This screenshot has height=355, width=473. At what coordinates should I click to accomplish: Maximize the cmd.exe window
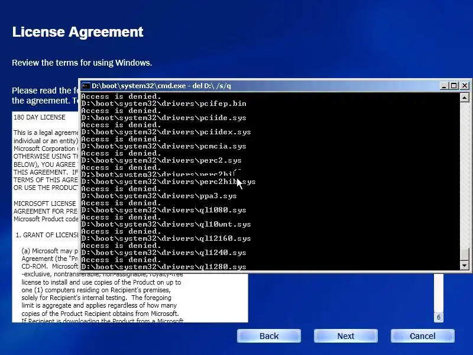454,86
